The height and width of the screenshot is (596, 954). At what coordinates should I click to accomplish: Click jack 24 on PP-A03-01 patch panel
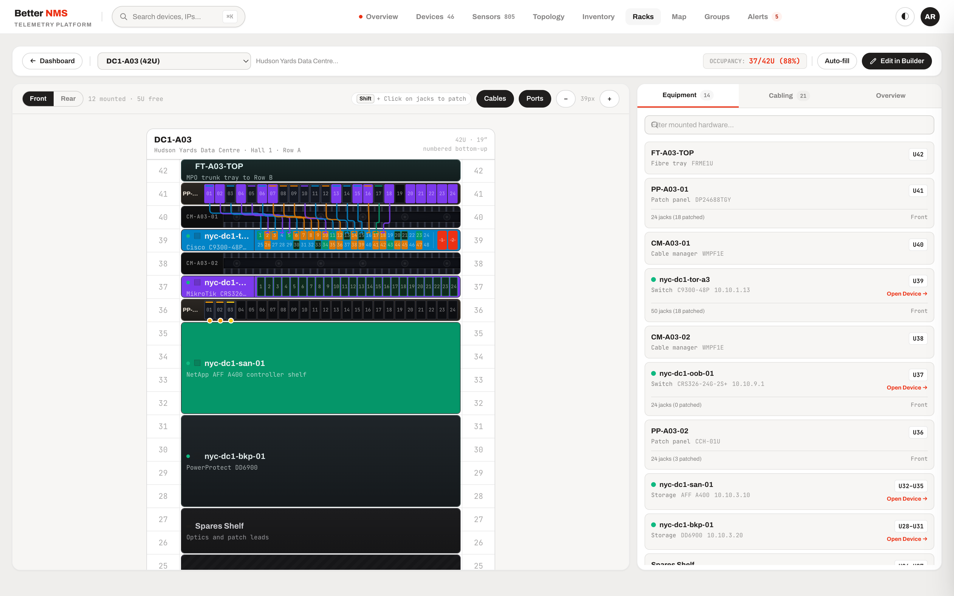(453, 193)
